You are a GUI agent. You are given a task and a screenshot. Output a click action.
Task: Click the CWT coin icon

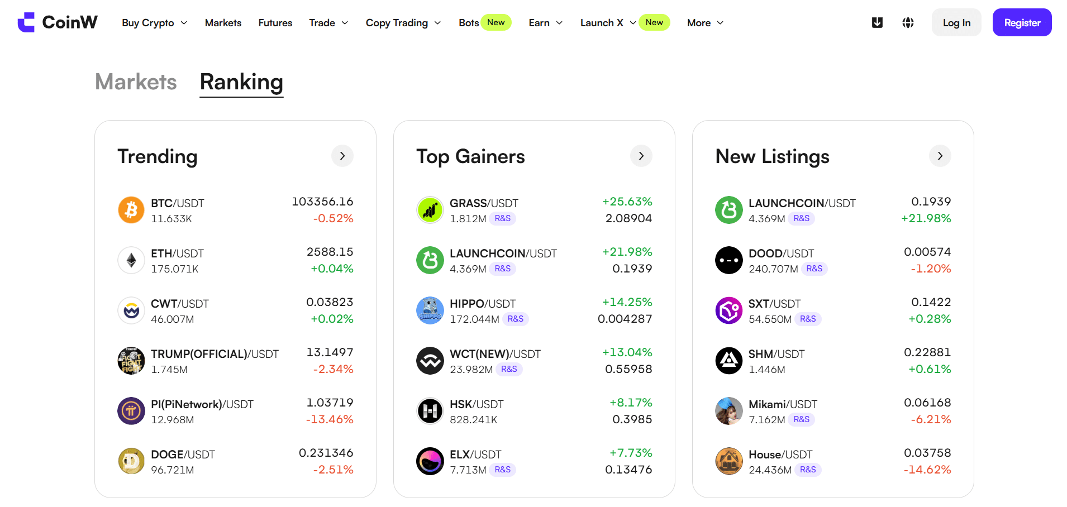[131, 310]
